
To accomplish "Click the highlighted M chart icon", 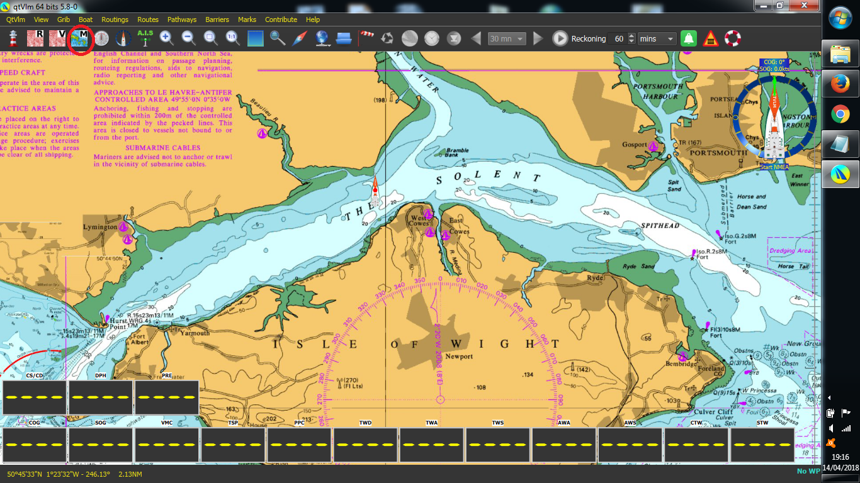I will click(80, 39).
